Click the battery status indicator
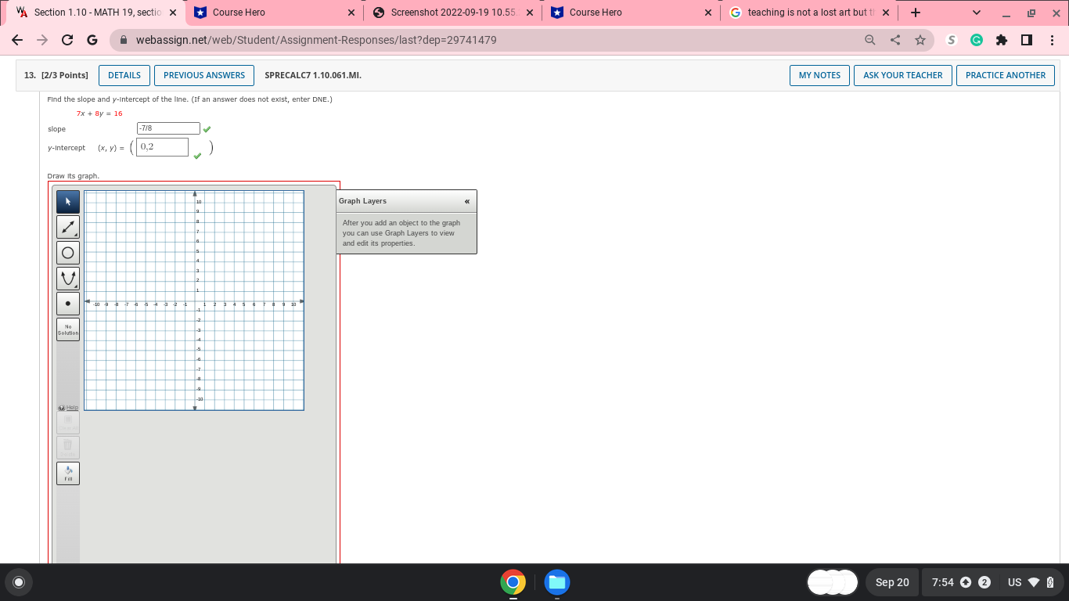Viewport: 1069px width, 601px height. 1049,582
